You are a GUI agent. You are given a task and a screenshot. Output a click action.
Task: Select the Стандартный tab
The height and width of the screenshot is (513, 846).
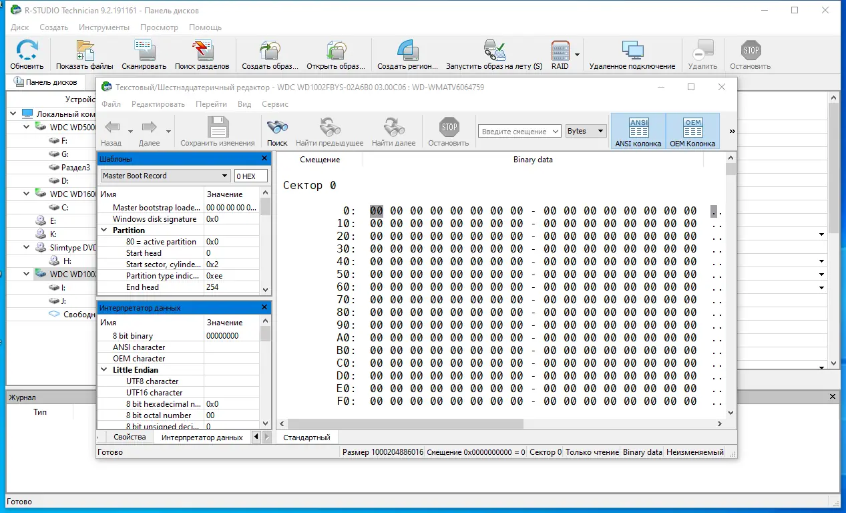(306, 438)
